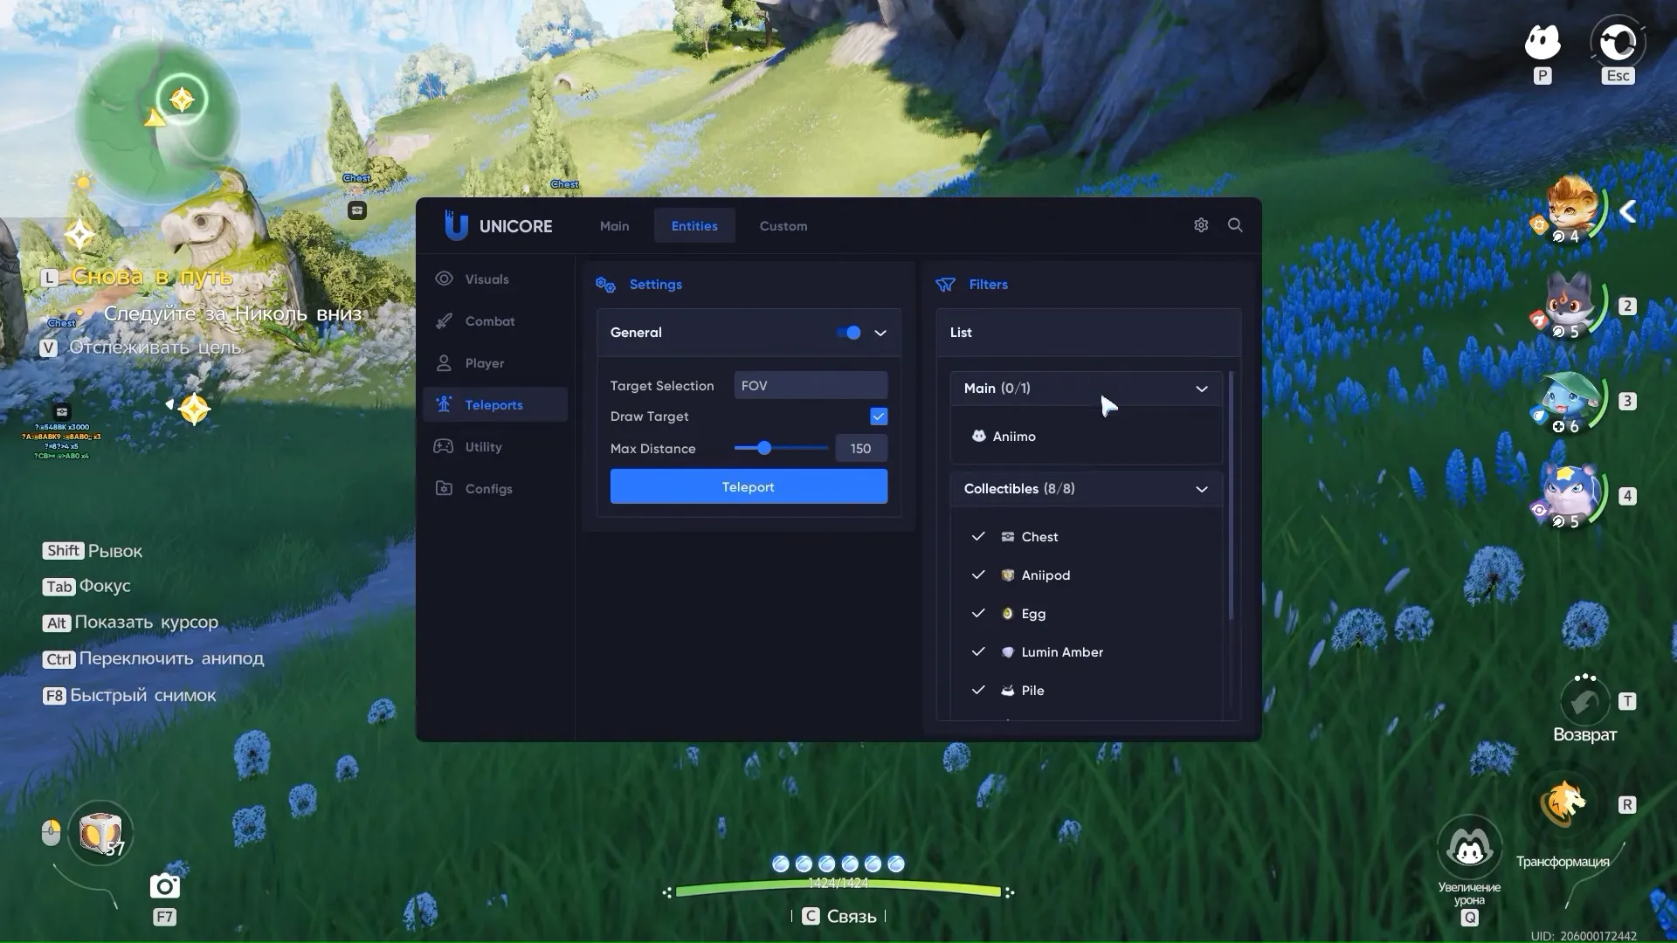
Task: Switch to the Entities tab
Action: point(694,226)
